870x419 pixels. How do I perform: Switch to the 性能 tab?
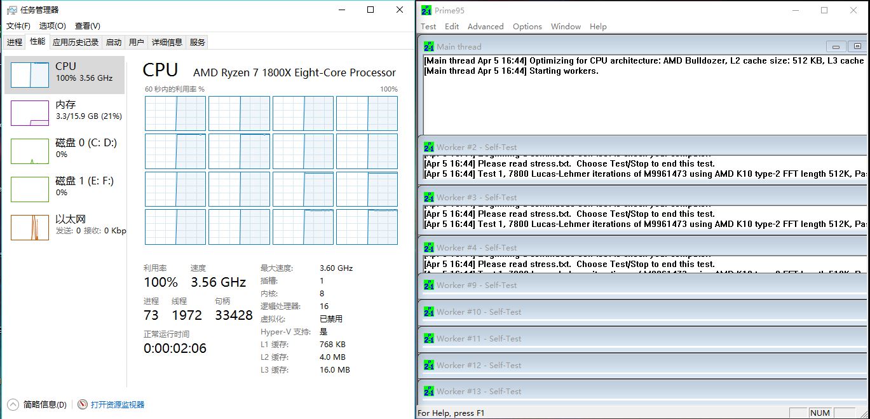(37, 42)
